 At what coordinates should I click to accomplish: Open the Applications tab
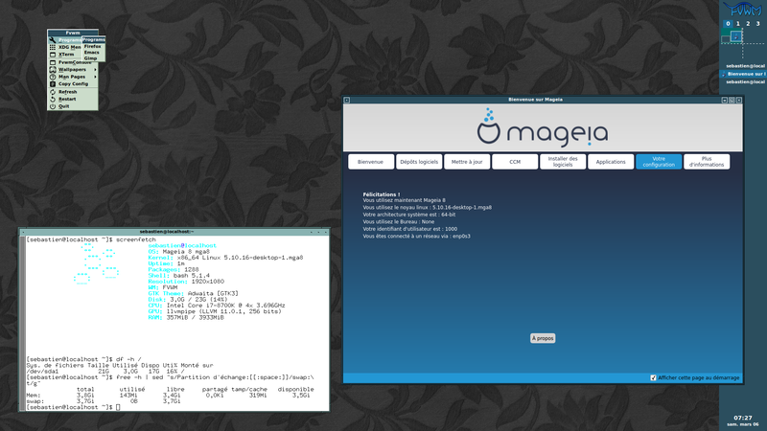[x=611, y=162]
